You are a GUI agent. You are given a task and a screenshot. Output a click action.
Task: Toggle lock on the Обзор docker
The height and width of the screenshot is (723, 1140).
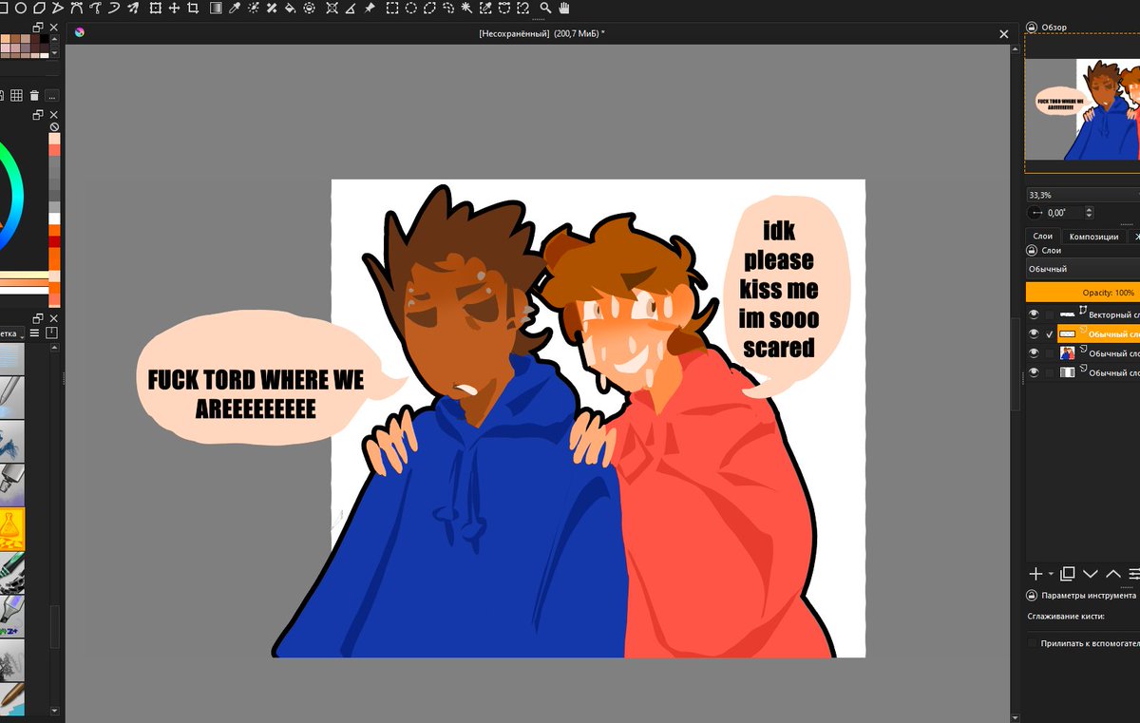pos(1032,28)
